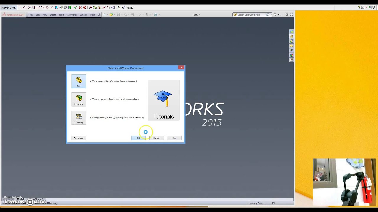Open the Window menu
Viewport: 378px width, 212px height.
(83, 15)
